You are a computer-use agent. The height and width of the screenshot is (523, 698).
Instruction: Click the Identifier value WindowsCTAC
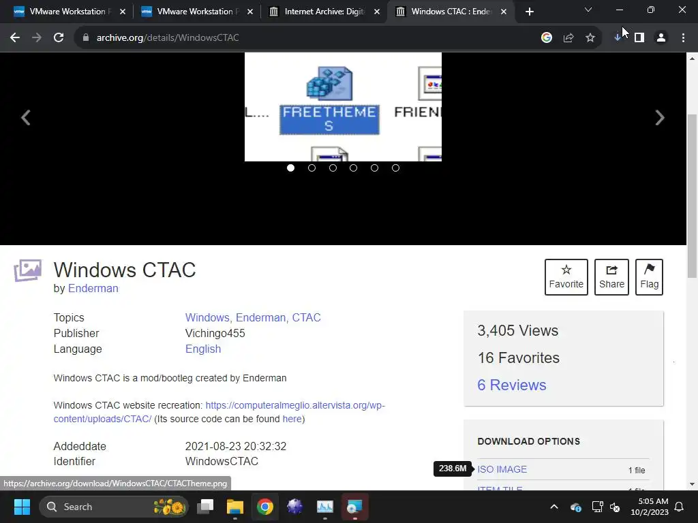(x=222, y=461)
